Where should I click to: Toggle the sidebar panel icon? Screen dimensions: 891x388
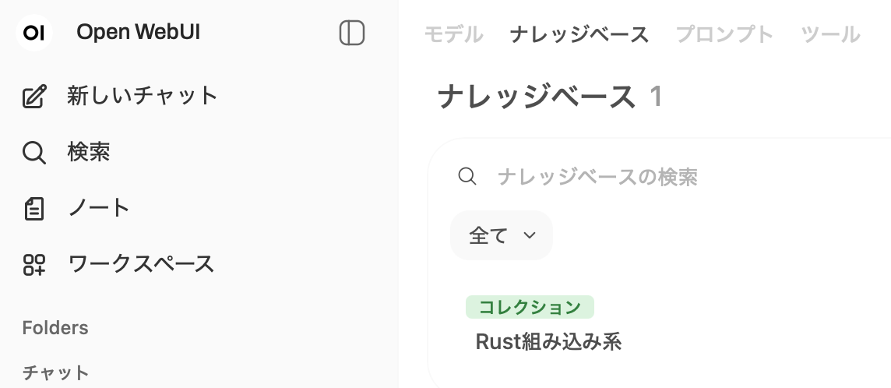[x=352, y=33]
